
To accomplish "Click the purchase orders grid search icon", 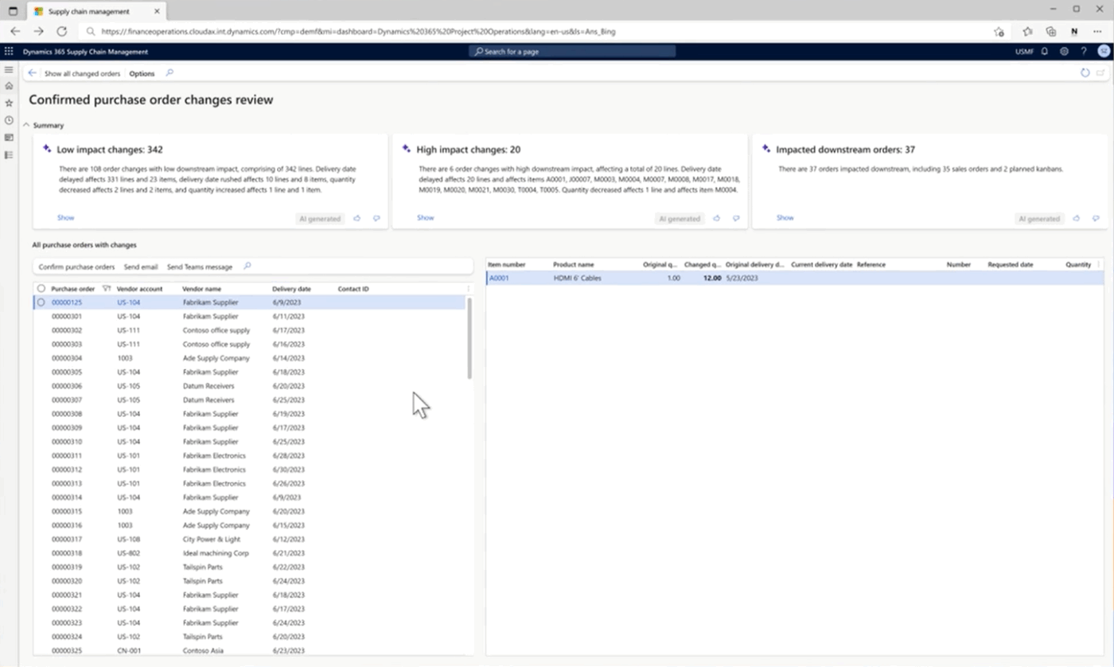I will point(247,267).
